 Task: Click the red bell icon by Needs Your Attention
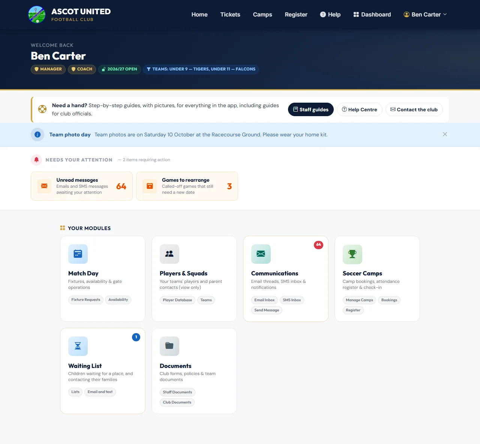[36, 160]
